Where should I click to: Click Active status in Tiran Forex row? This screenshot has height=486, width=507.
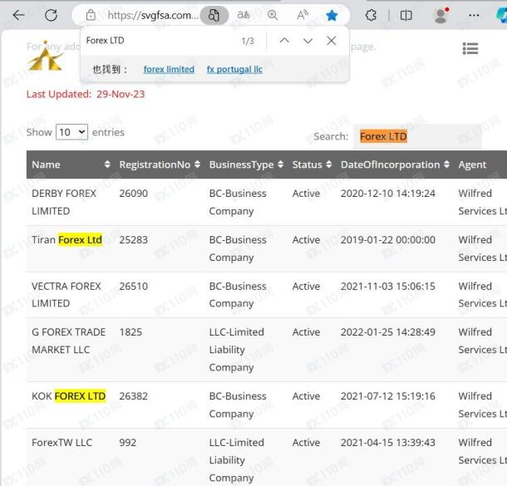point(306,240)
